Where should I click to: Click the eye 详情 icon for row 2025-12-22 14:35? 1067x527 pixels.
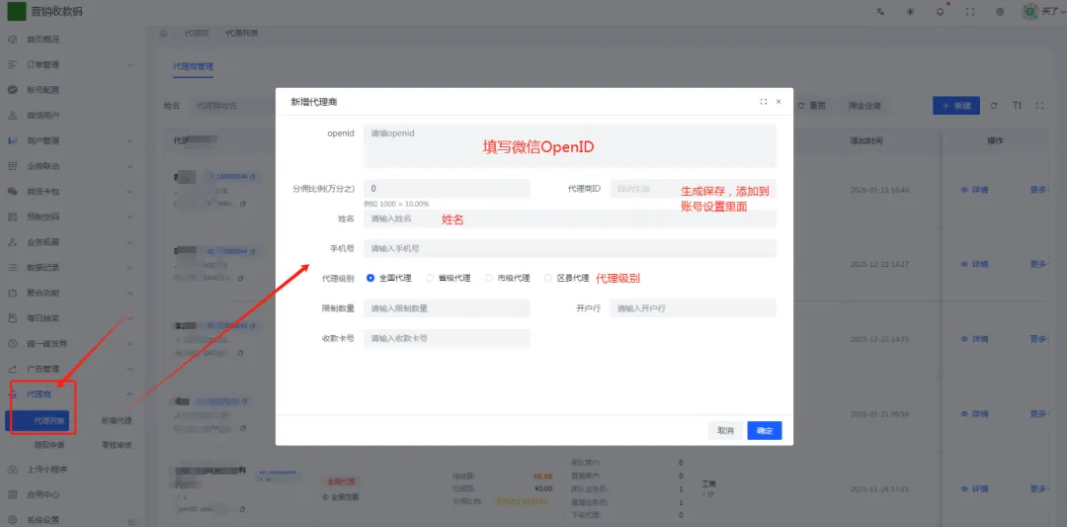(x=964, y=339)
